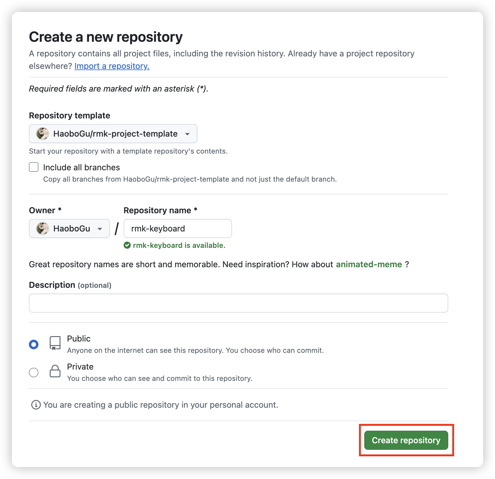Click the animated-meme name suggestion
This screenshot has width=495, height=479.
pos(369,264)
